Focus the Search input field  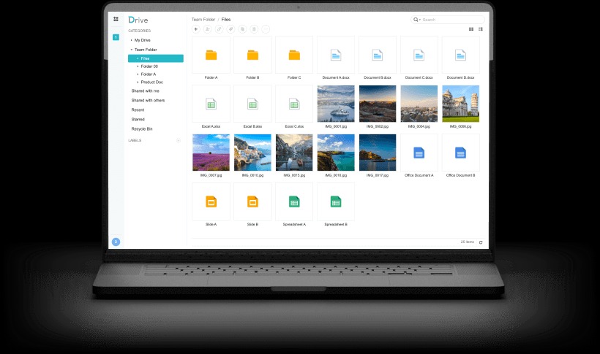coord(448,20)
